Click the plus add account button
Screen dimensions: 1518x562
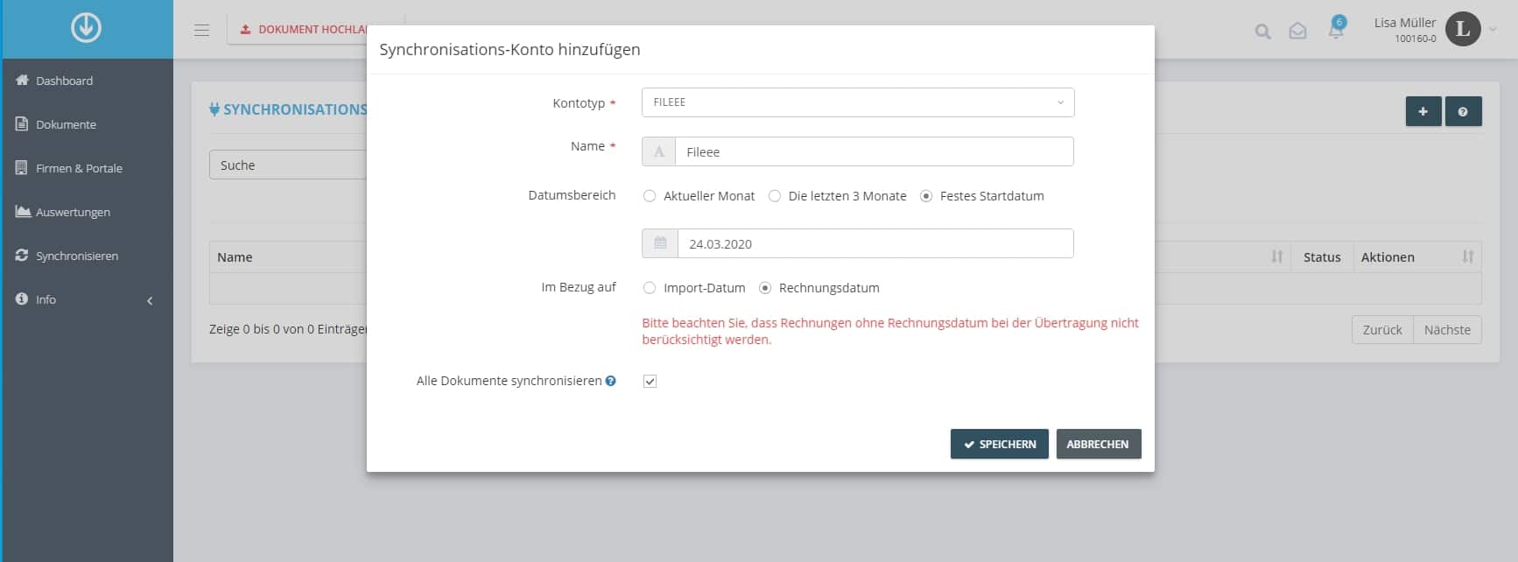1423,111
